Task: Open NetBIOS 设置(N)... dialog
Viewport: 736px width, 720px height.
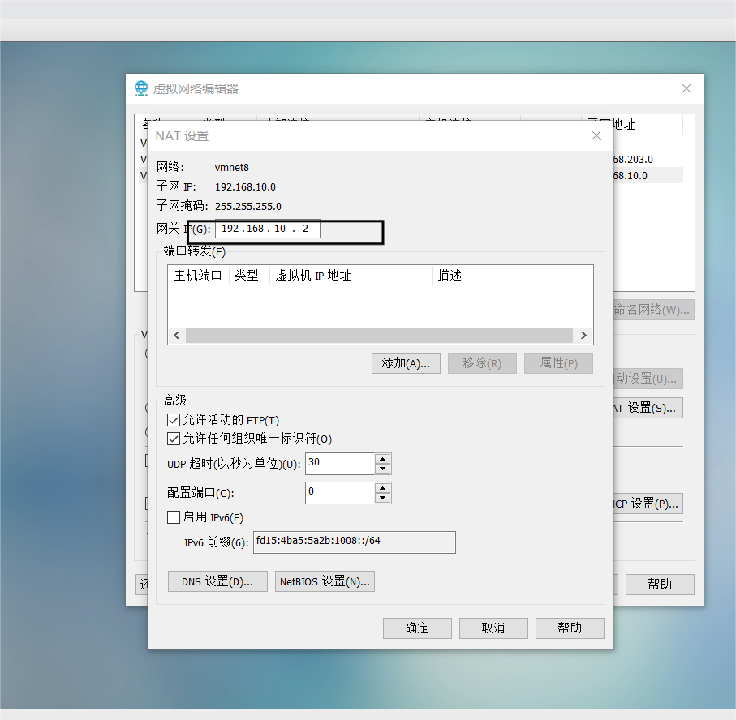Action: pos(325,581)
